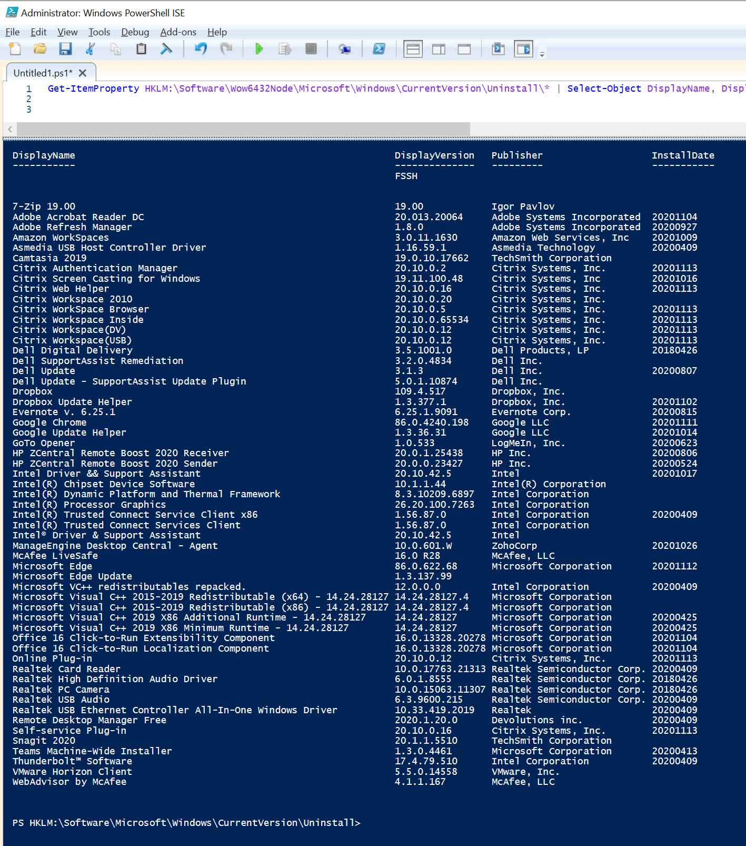Image resolution: width=746 pixels, height=846 pixels.
Task: Click Igor Pavlov publisher value
Action: [x=523, y=206]
